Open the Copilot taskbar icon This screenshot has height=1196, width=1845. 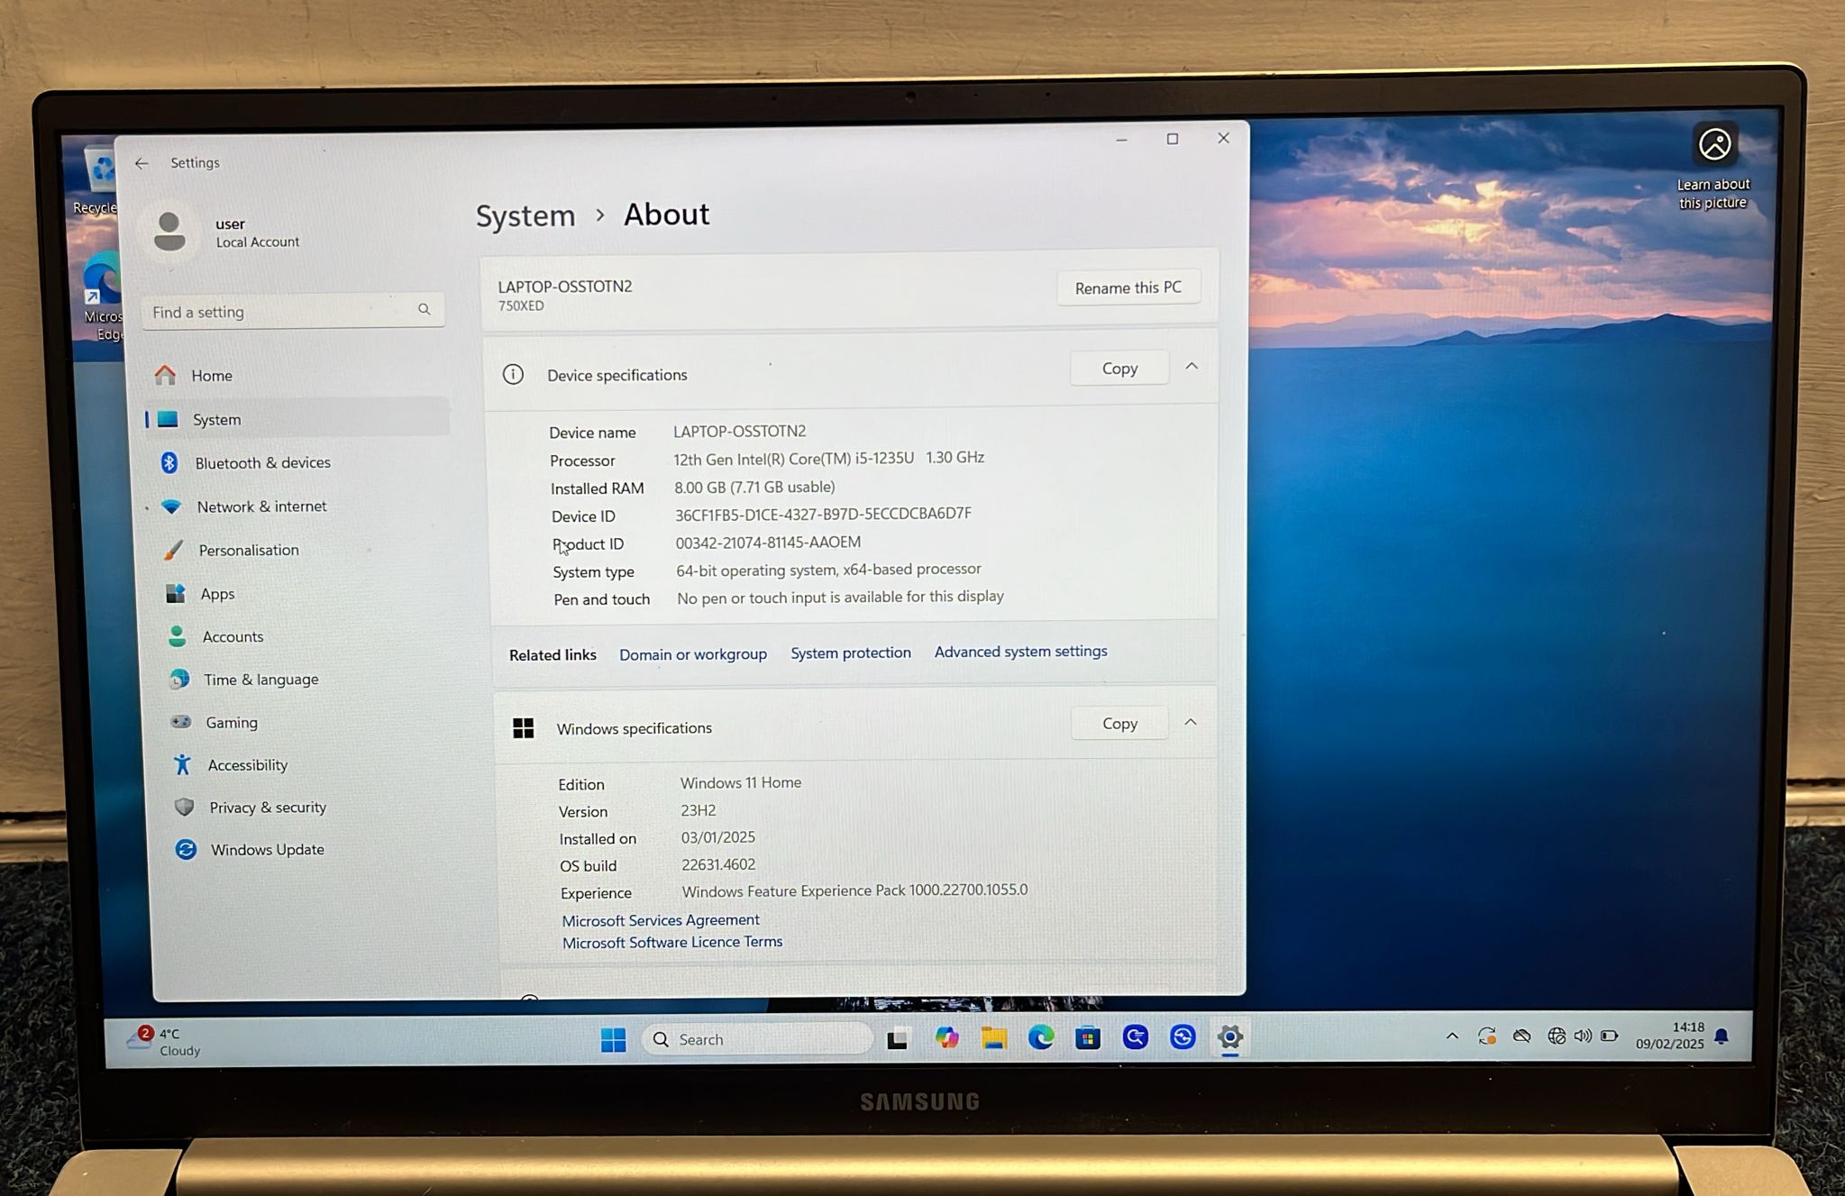946,1038
